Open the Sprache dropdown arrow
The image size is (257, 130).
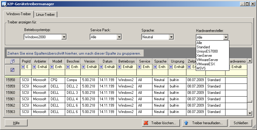click(171, 37)
